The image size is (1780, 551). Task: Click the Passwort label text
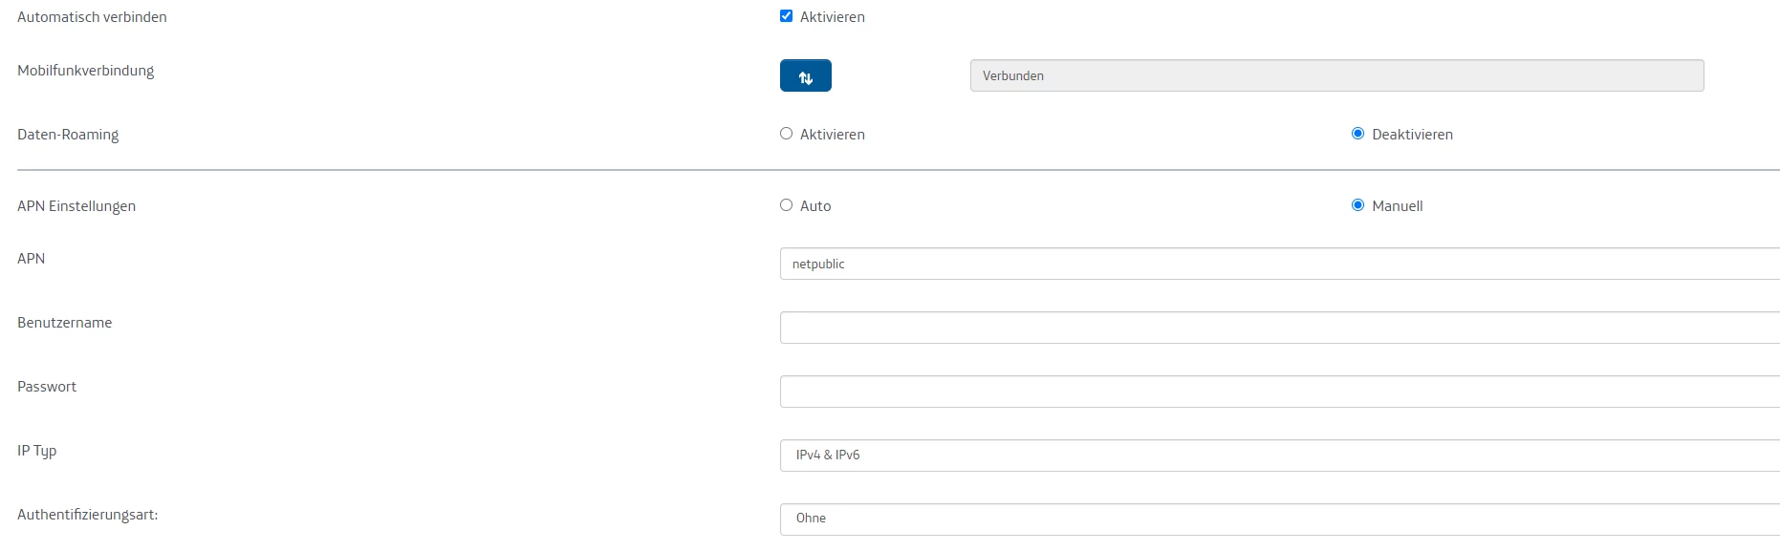pyautogui.click(x=47, y=387)
